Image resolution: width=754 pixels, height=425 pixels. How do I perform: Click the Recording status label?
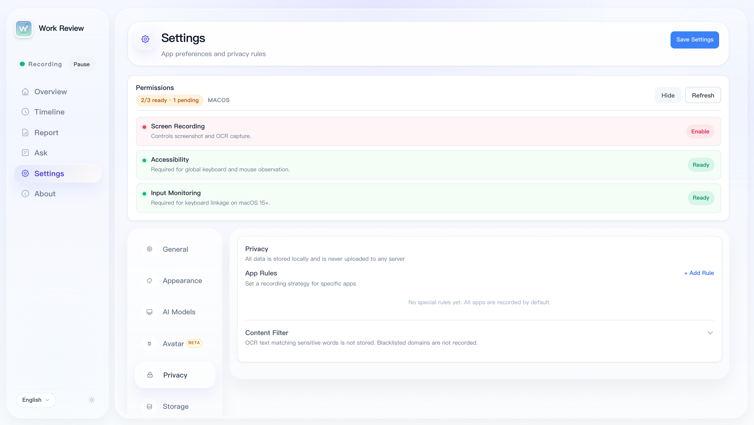pyautogui.click(x=45, y=64)
